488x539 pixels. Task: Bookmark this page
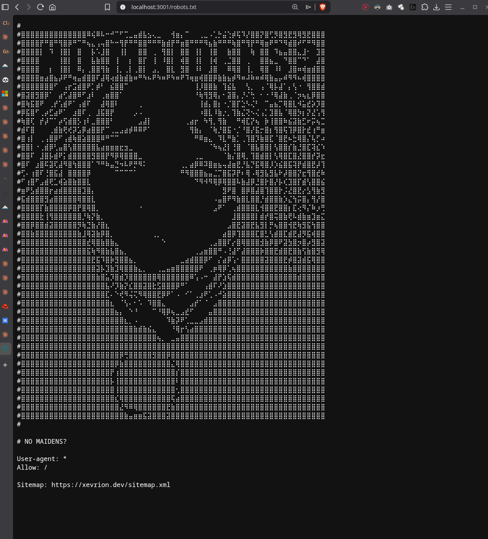pyautogui.click(x=107, y=7)
